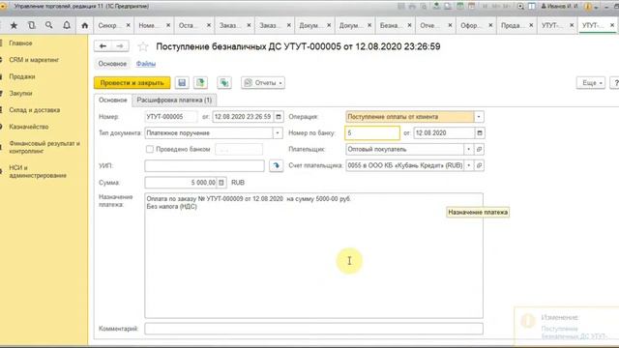Open the НСИ и администрирование section
Image resolution: width=619 pixels, height=348 pixels.
coord(38,172)
